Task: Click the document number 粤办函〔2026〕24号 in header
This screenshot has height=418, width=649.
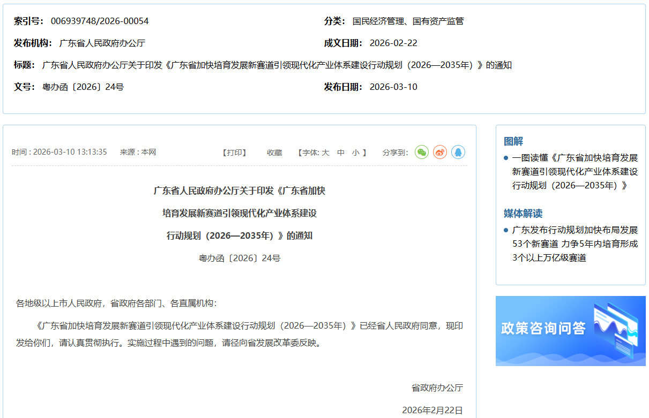Action: [x=83, y=87]
